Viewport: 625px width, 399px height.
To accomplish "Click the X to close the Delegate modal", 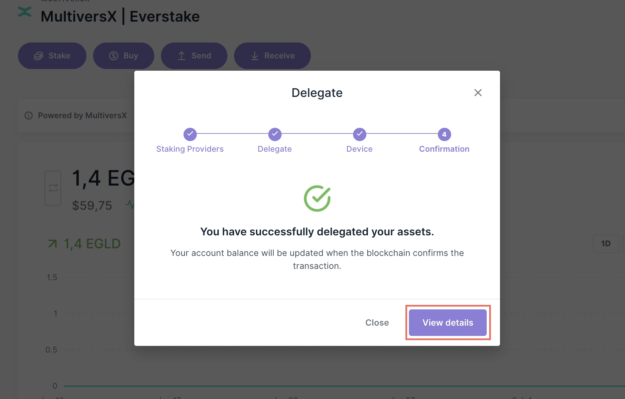I will [x=478, y=93].
